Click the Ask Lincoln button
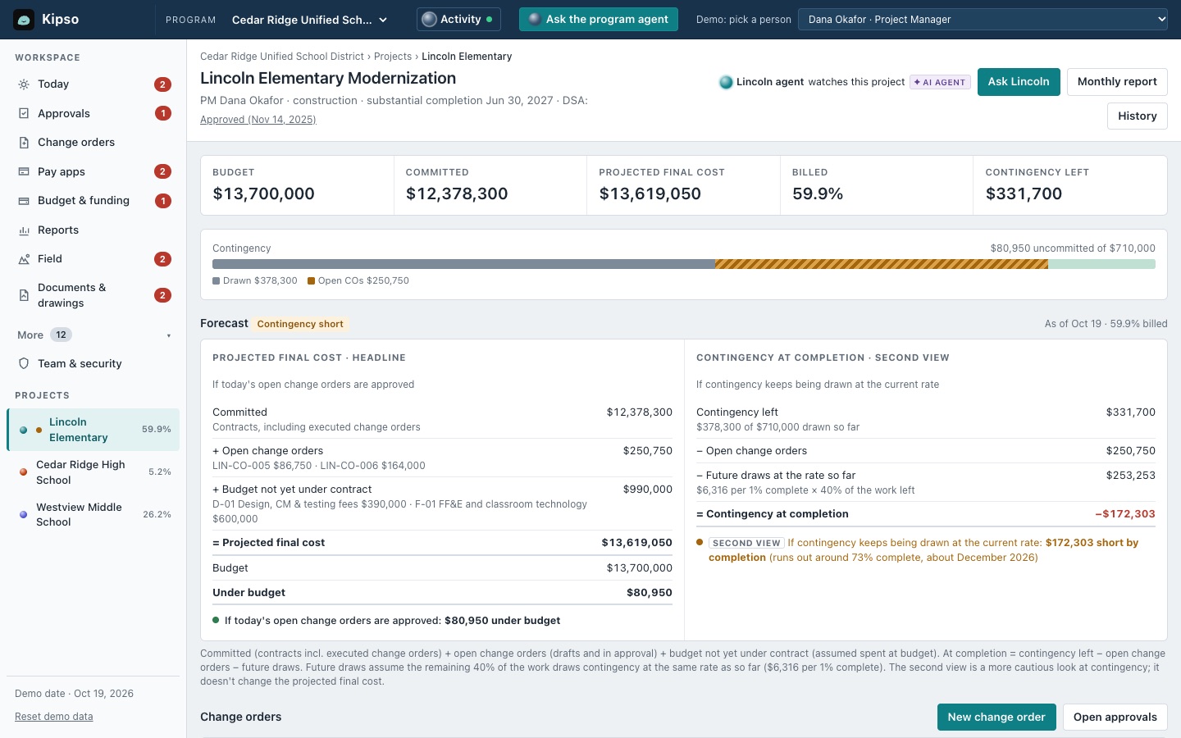The width and height of the screenshot is (1181, 738). coord(1019,82)
